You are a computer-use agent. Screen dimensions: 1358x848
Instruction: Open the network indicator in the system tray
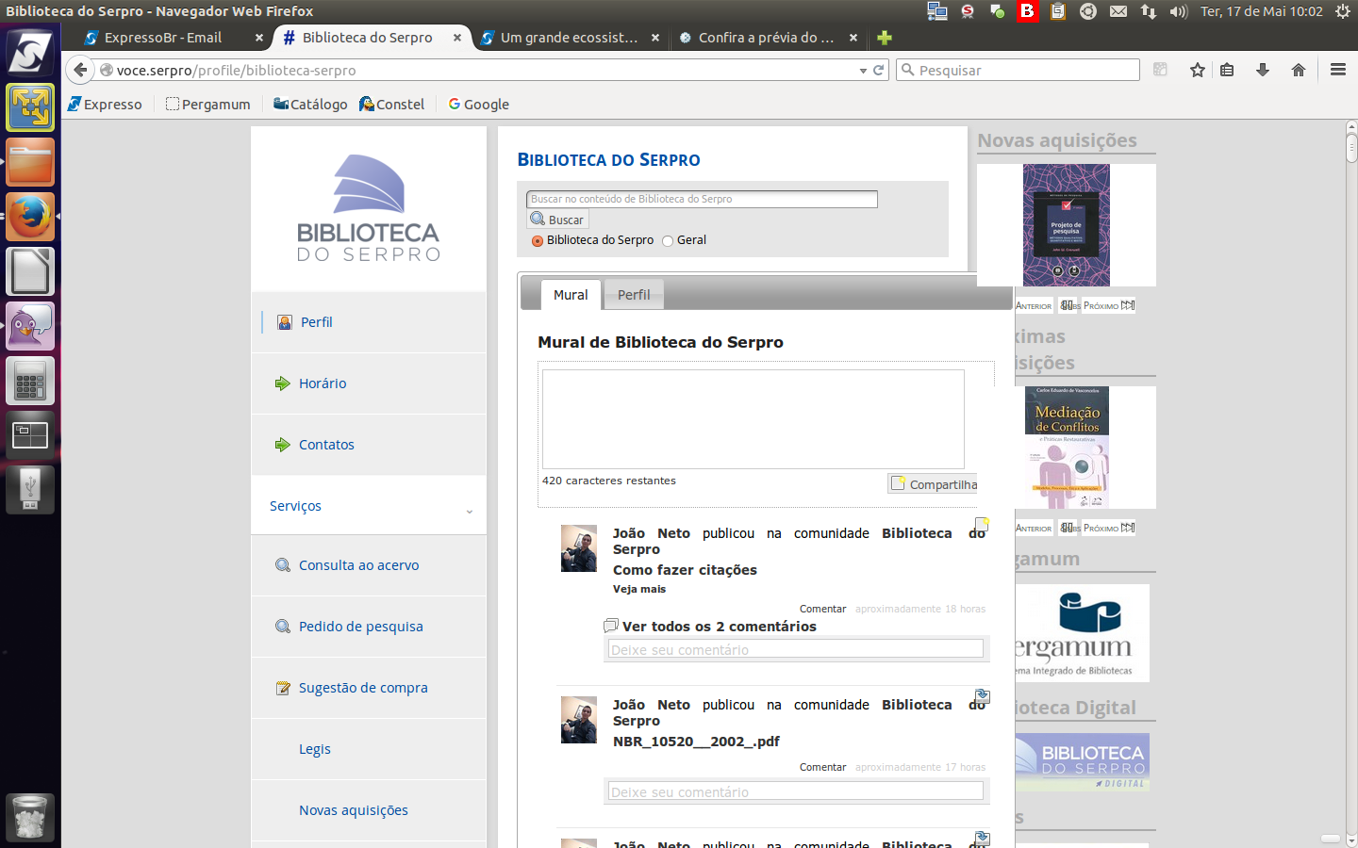tap(1148, 11)
